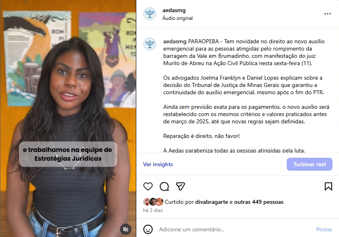
Task: Open the Áudio original link
Action: click(178, 18)
